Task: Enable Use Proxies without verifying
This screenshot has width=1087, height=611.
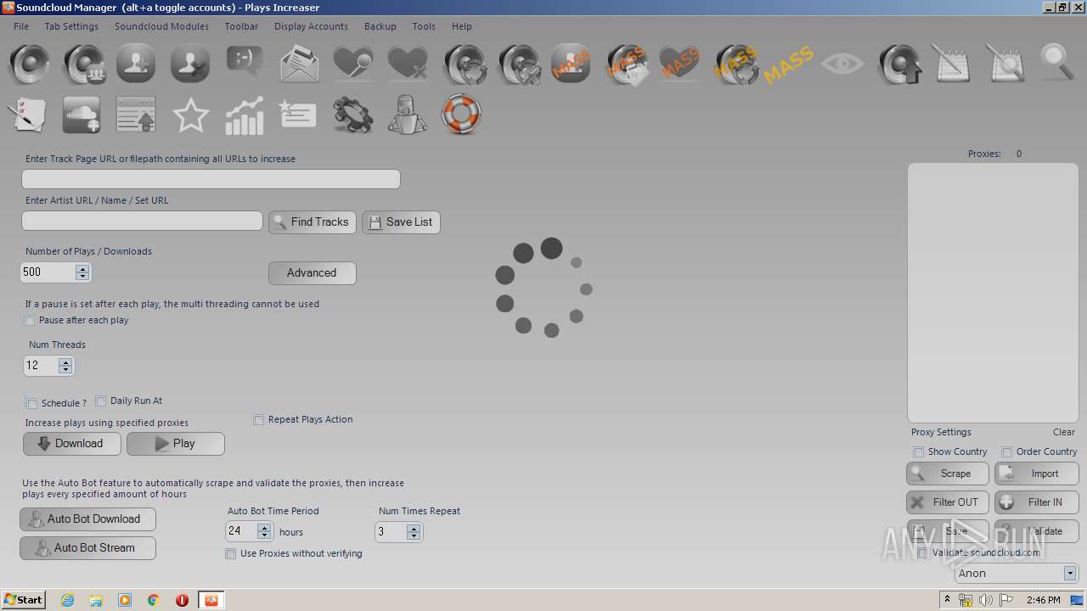Action: coord(231,554)
